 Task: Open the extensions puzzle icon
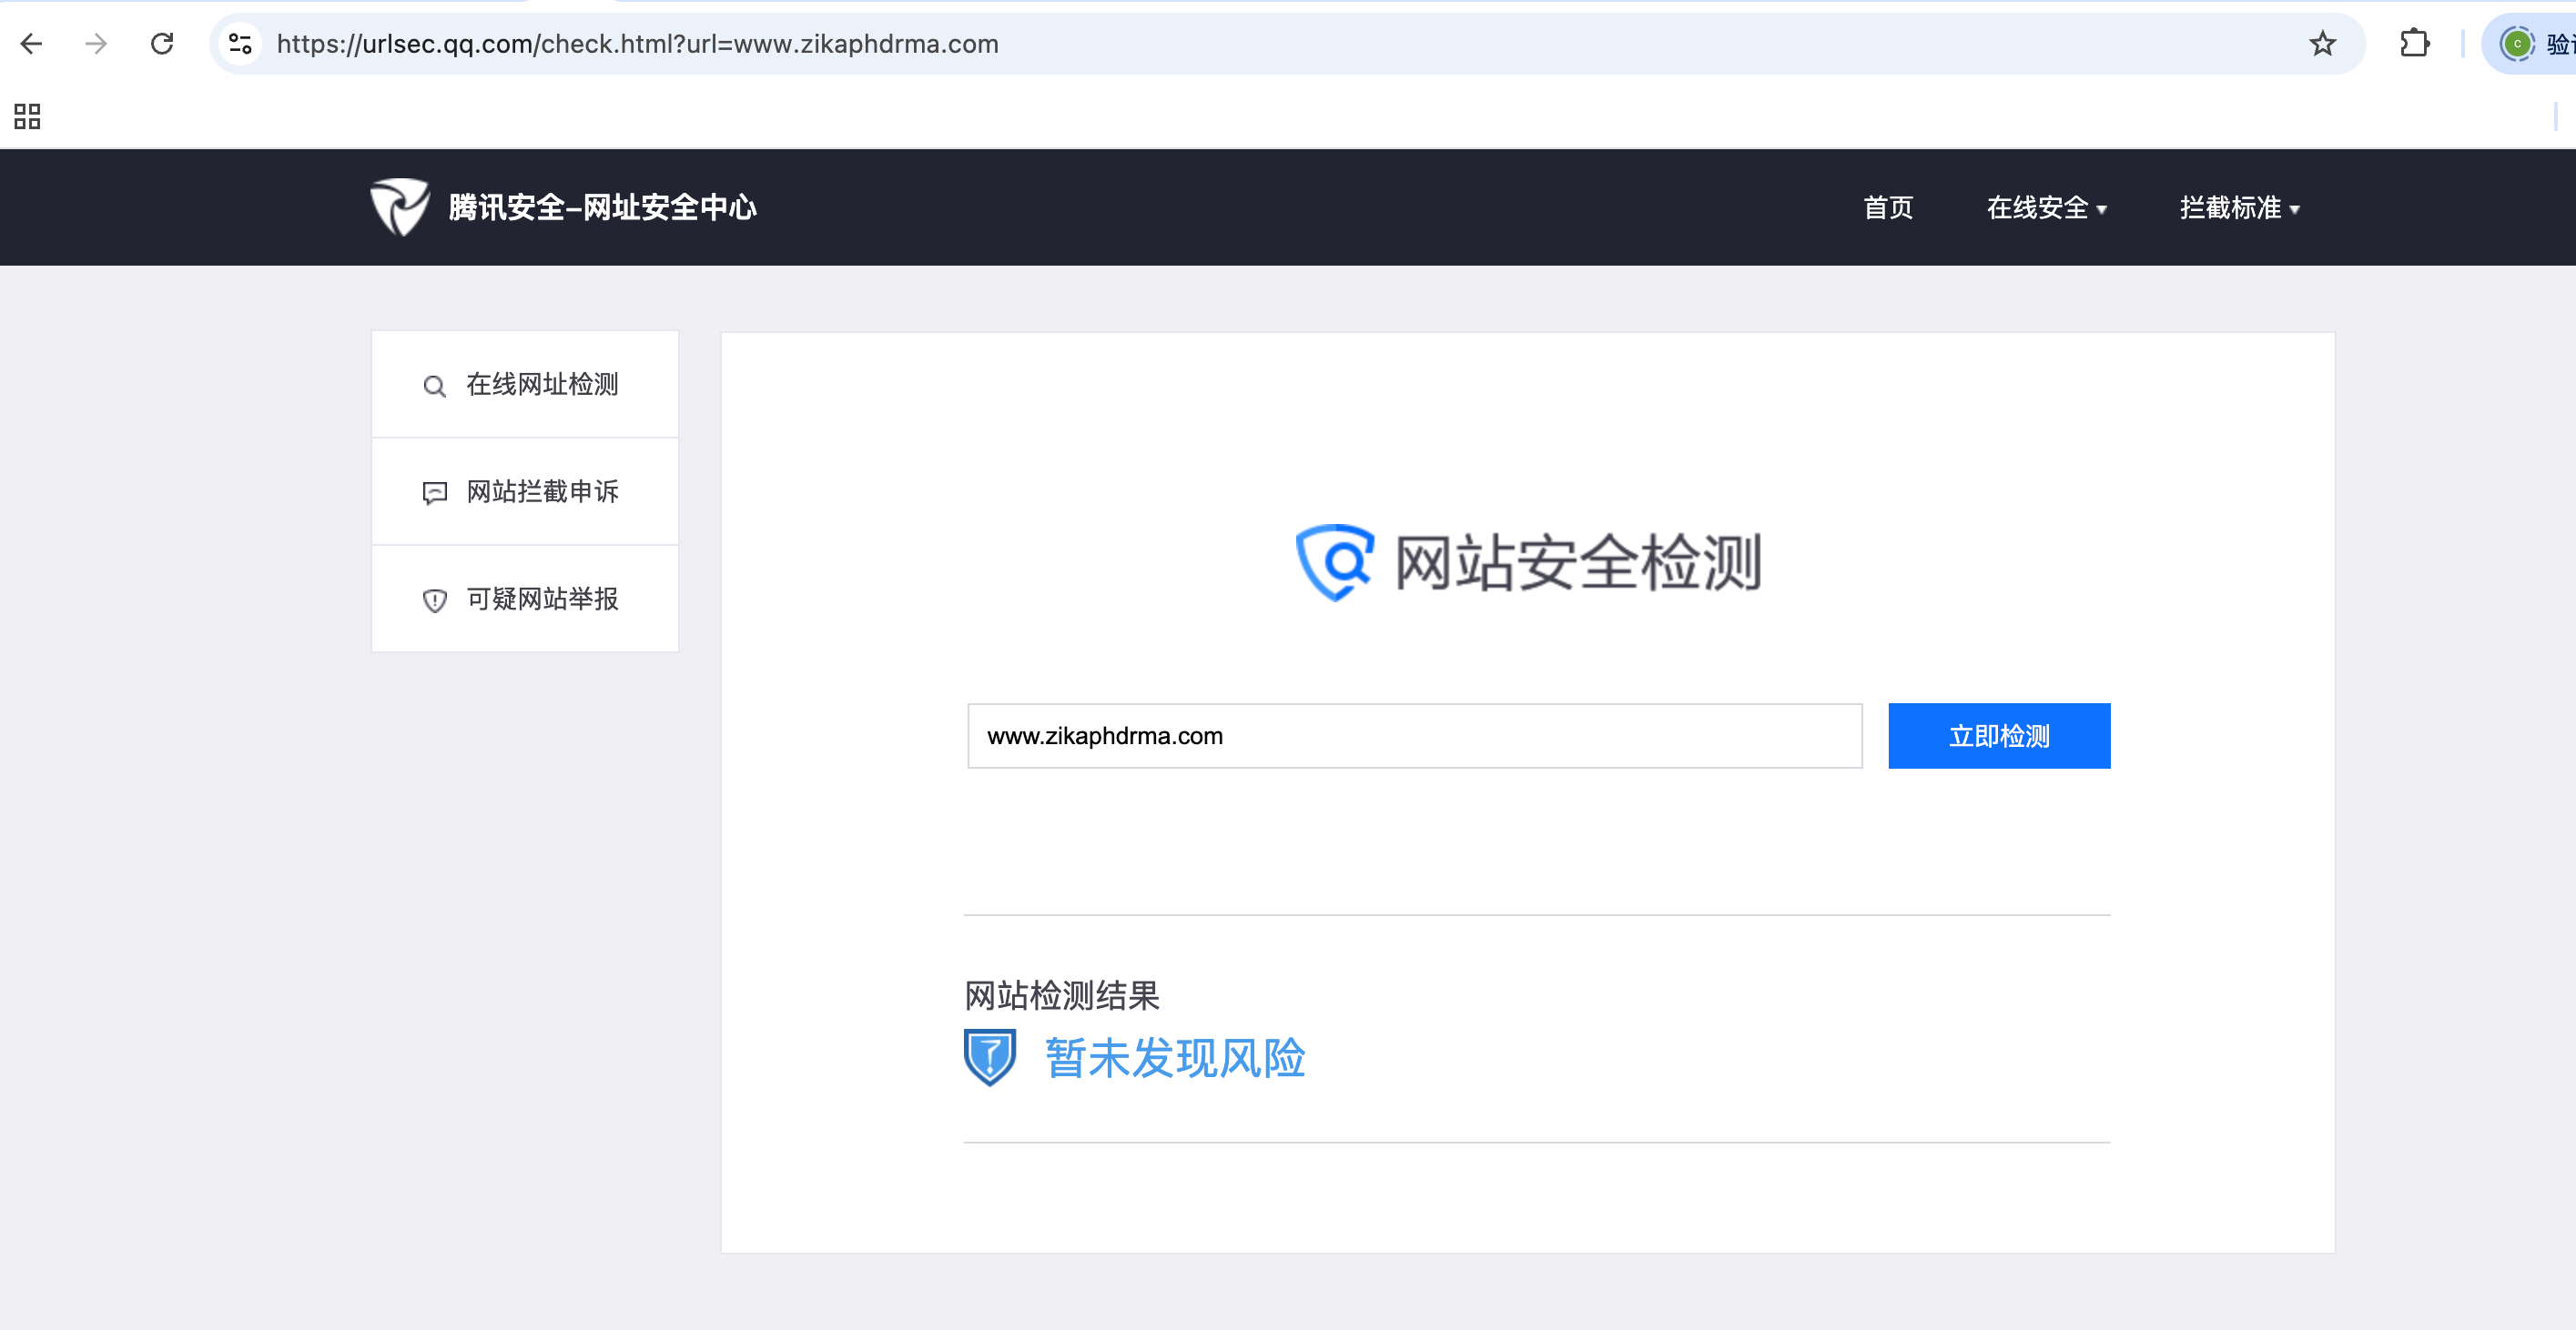point(2414,44)
